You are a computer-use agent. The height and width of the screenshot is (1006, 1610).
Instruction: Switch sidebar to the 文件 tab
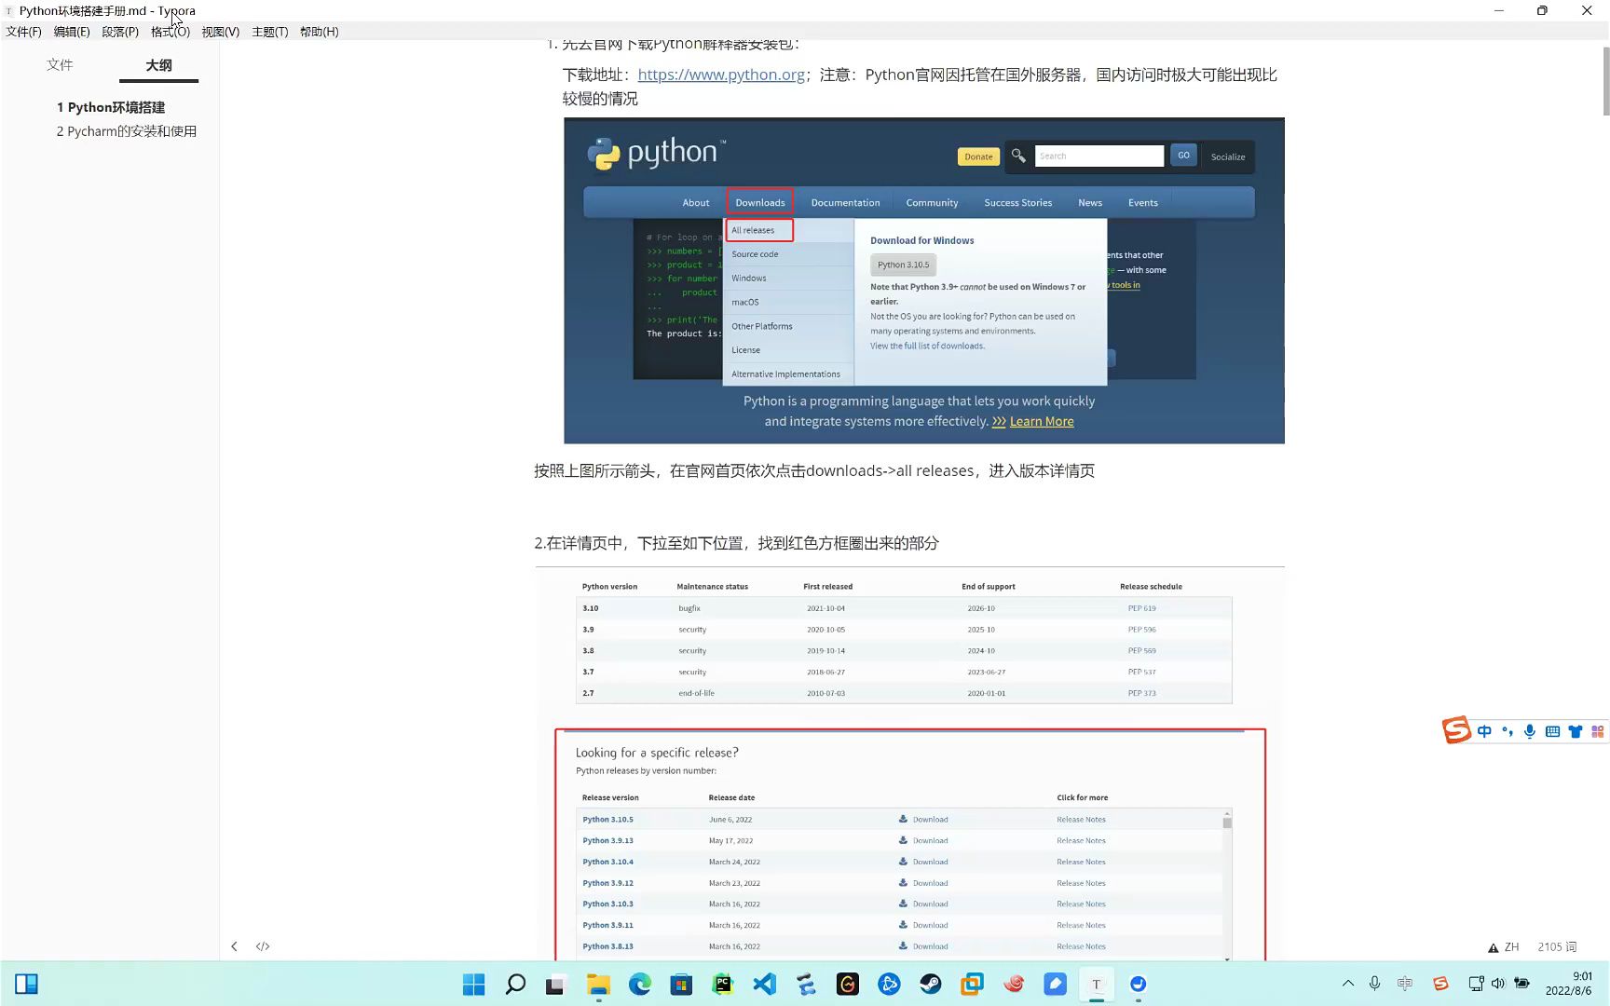[60, 64]
